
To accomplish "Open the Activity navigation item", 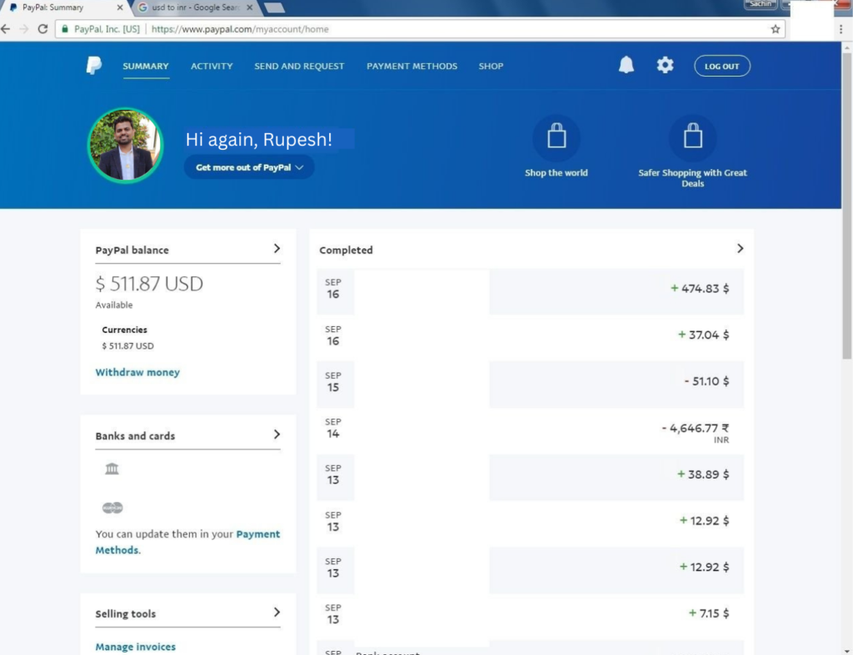I will 212,66.
